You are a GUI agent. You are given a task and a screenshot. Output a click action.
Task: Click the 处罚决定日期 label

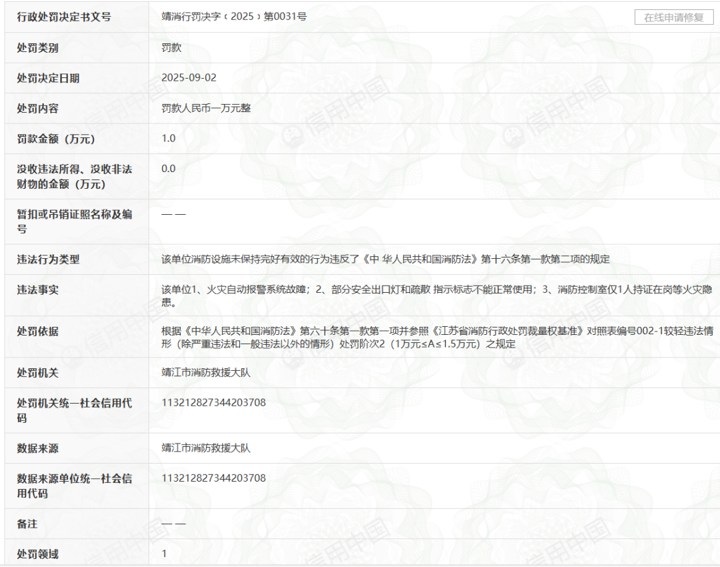click(48, 78)
